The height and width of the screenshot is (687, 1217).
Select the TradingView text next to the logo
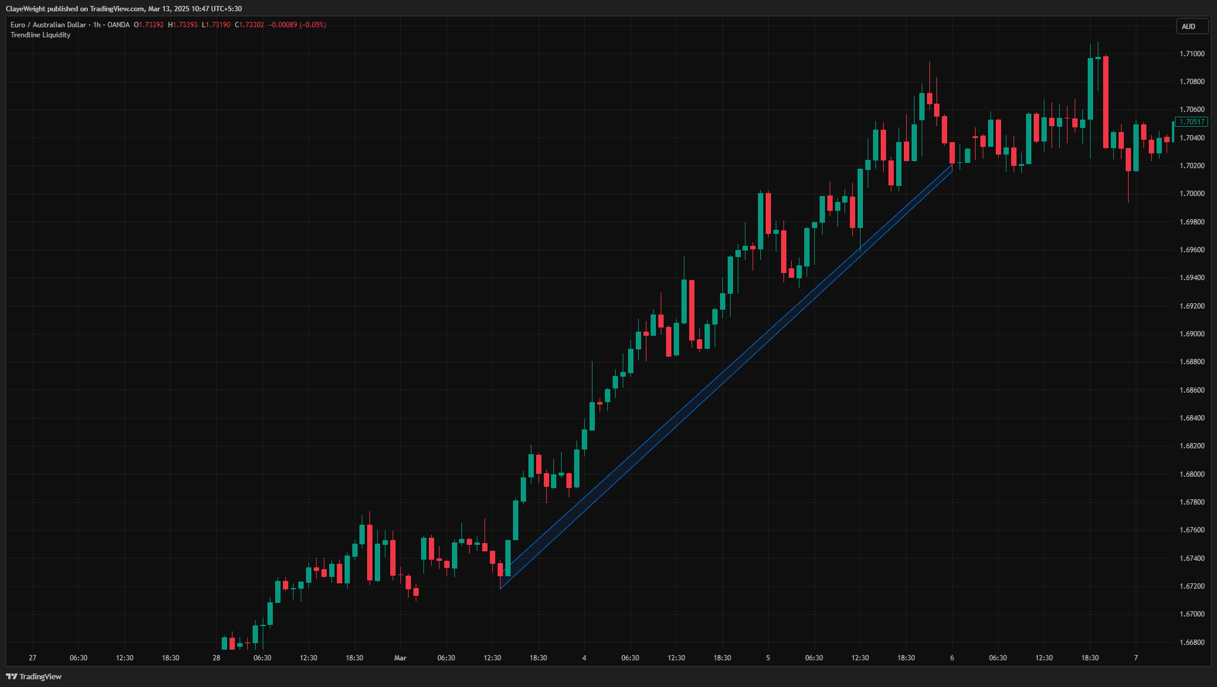(40, 676)
